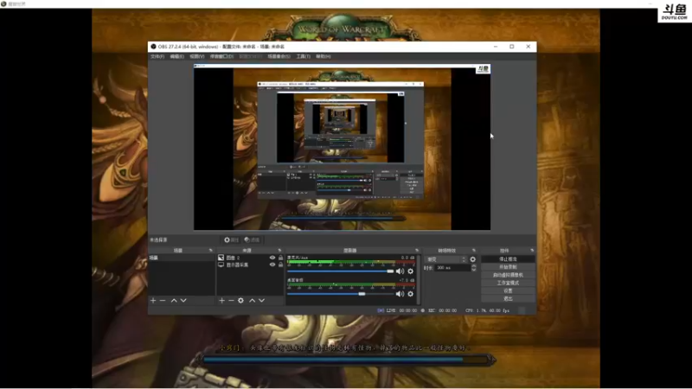Click the REC recording dot indicator
The width and height of the screenshot is (692, 389).
423,310
